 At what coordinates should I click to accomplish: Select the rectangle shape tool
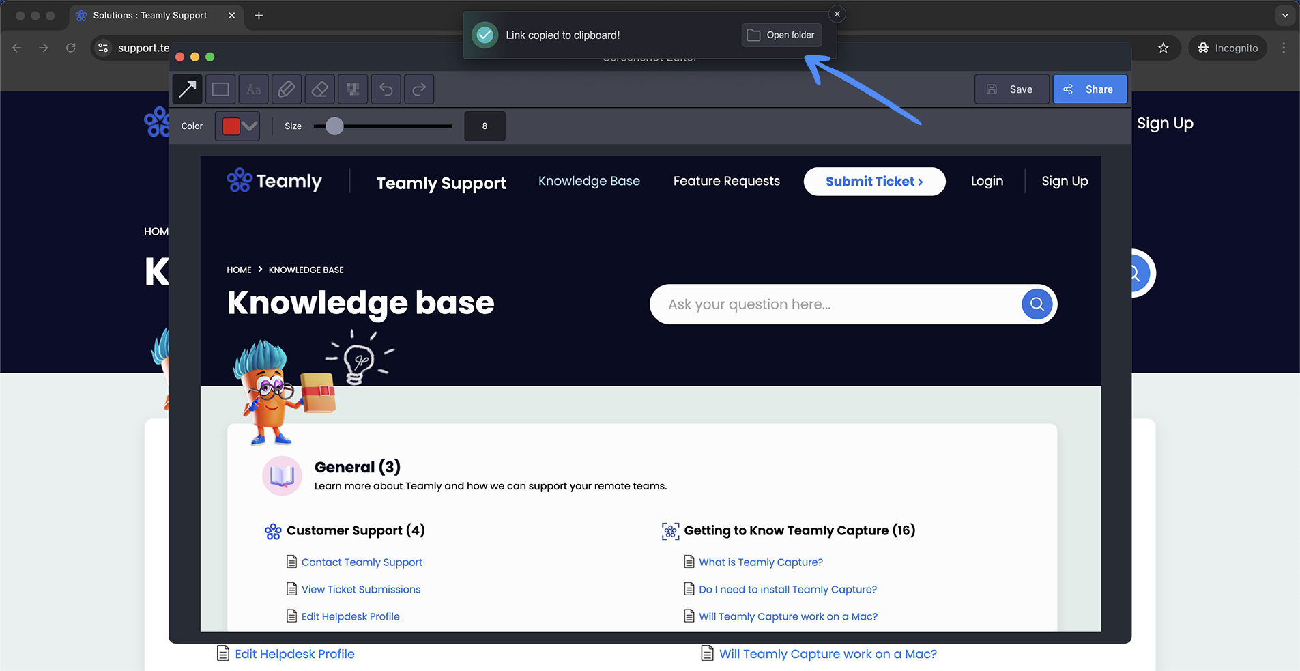click(220, 89)
